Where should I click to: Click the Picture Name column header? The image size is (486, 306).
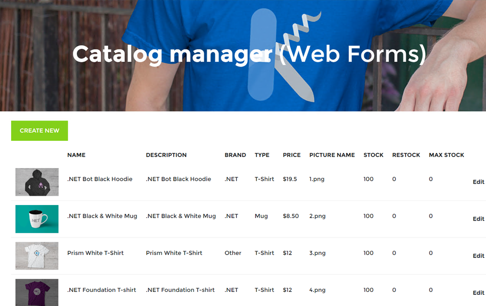(332, 155)
